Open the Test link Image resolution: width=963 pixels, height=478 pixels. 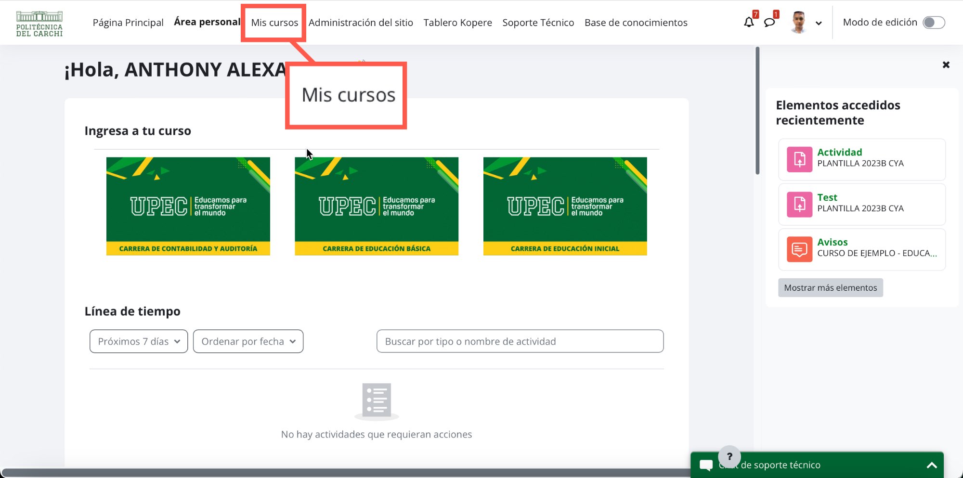[827, 197]
